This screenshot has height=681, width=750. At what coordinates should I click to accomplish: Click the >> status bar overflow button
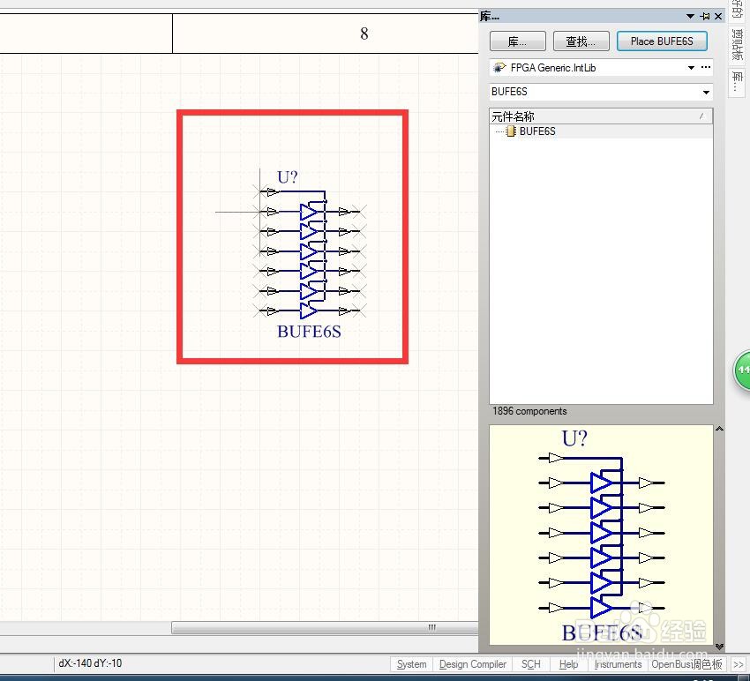pos(739,664)
